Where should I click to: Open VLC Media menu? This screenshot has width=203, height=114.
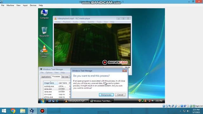[58, 22]
